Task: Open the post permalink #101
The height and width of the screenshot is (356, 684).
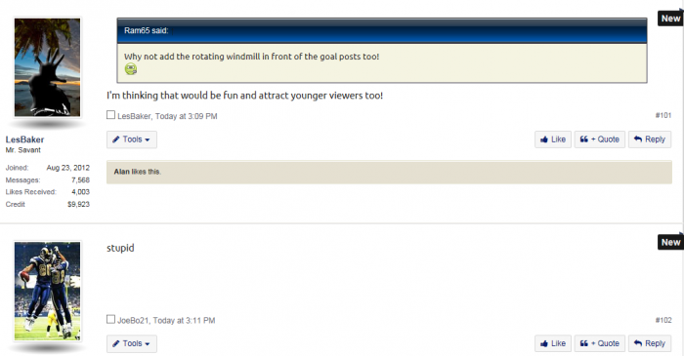Action: 663,115
